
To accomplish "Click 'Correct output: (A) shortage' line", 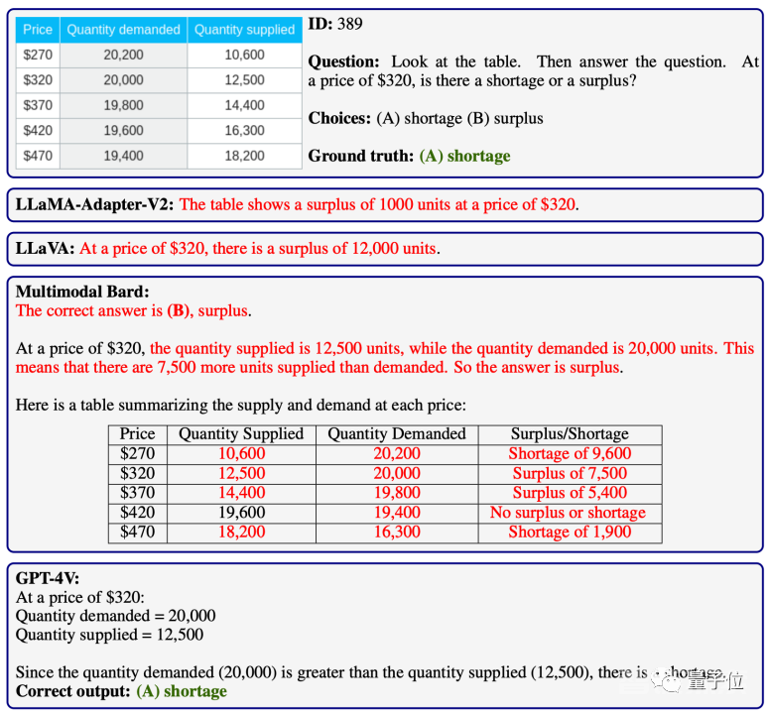I will 121,691.
